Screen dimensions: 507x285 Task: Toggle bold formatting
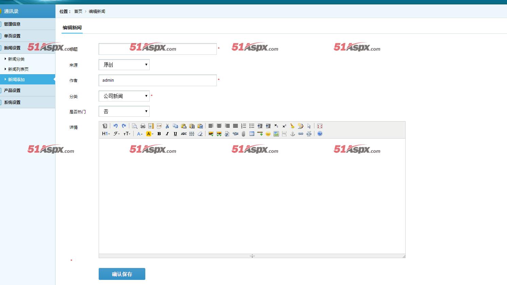(159, 134)
